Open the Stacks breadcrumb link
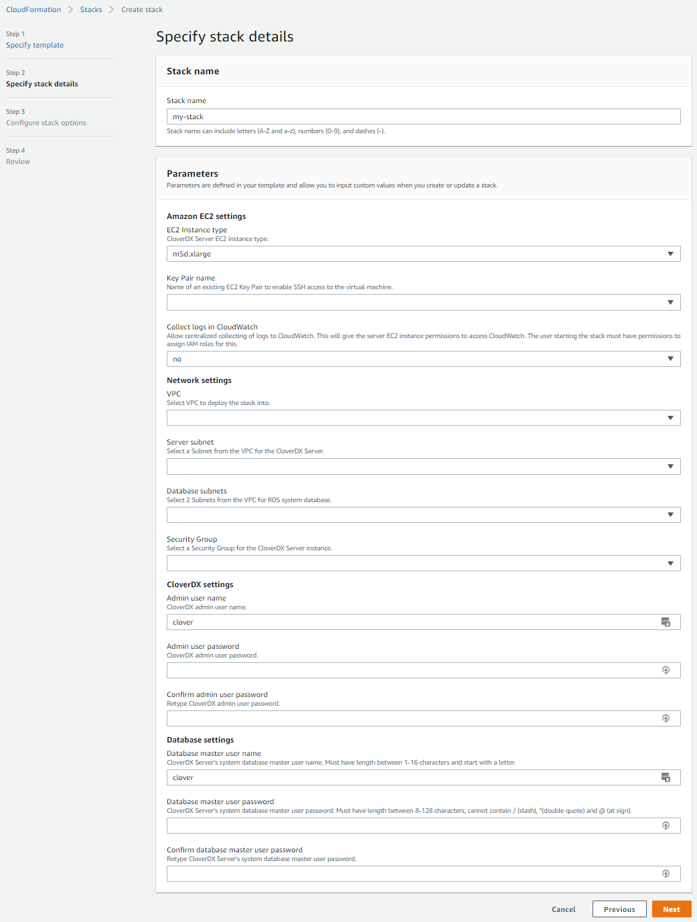 pos(90,9)
